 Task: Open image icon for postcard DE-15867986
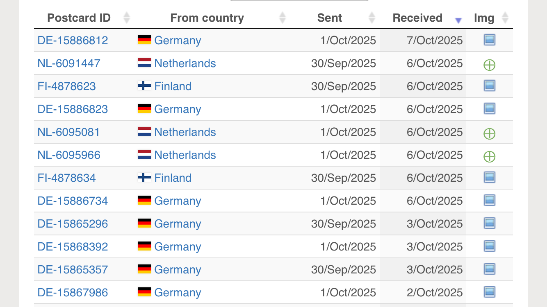pyautogui.click(x=489, y=292)
